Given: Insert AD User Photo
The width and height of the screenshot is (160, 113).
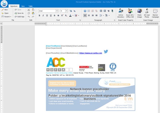Looking at the screenshot, I should tap(147, 13).
